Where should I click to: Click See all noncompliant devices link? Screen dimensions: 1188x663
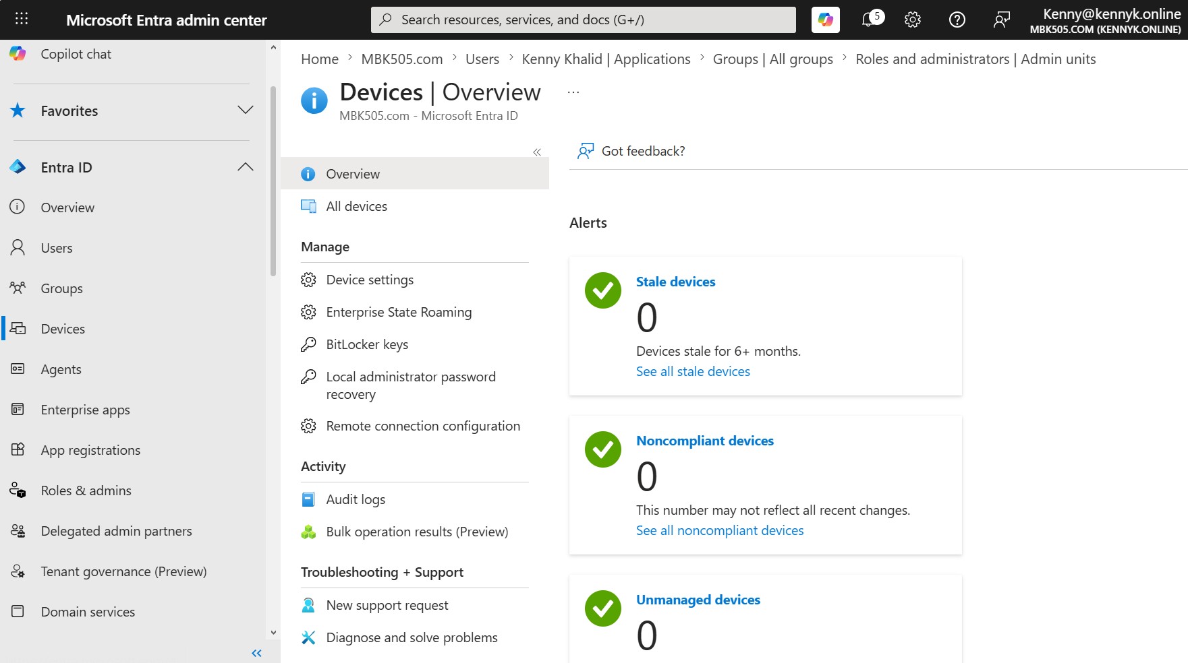[720, 530]
